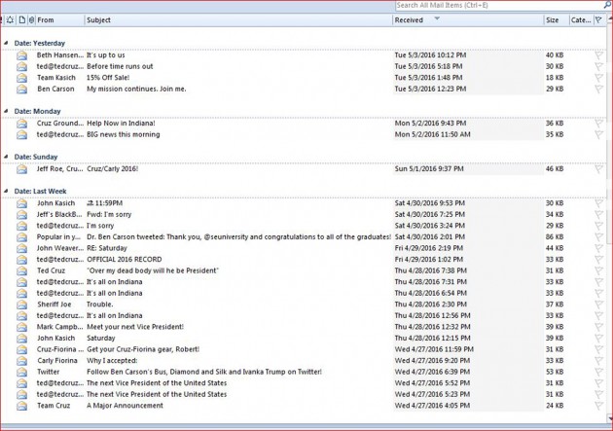This screenshot has width=613, height=431.
Task: Sort by the attachment paperclip column icon
Action: tap(31, 19)
